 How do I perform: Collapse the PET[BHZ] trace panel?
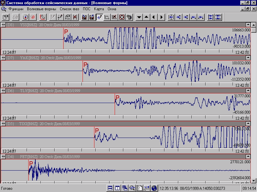tap(3, 157)
